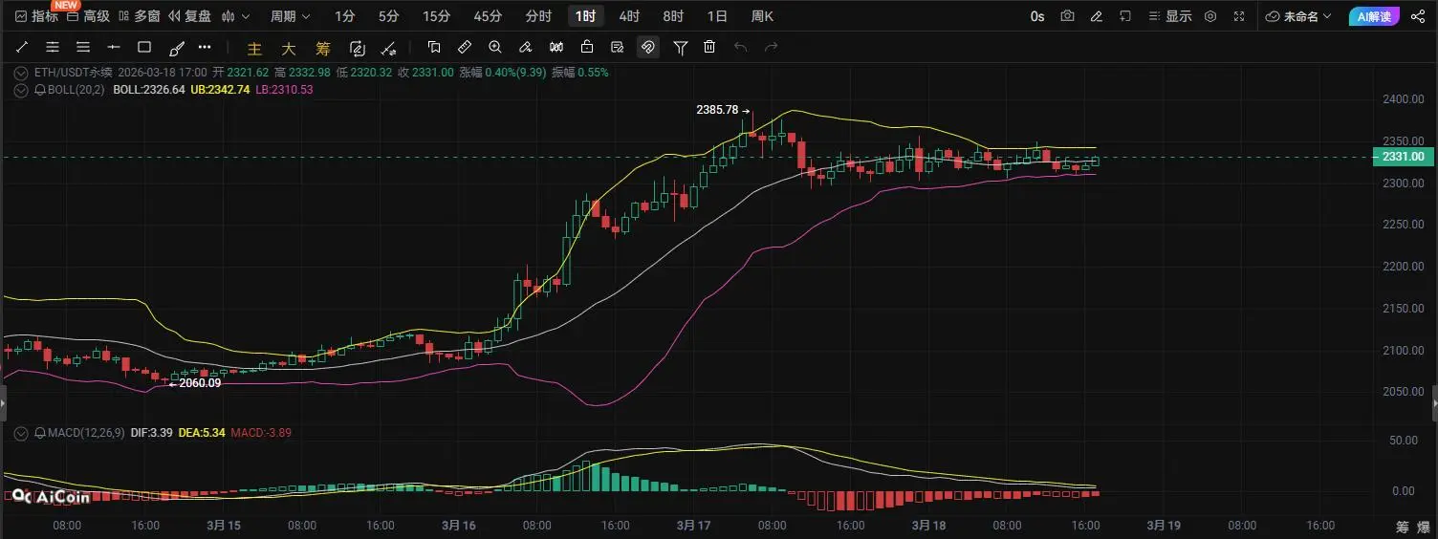Toggle the 主 indicator button
The width and height of the screenshot is (1438, 539).
(x=254, y=48)
